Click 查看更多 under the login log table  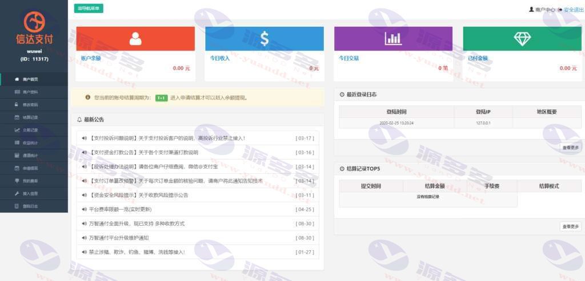pyautogui.click(x=571, y=148)
